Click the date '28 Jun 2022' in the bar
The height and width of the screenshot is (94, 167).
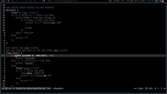click(140, 1)
